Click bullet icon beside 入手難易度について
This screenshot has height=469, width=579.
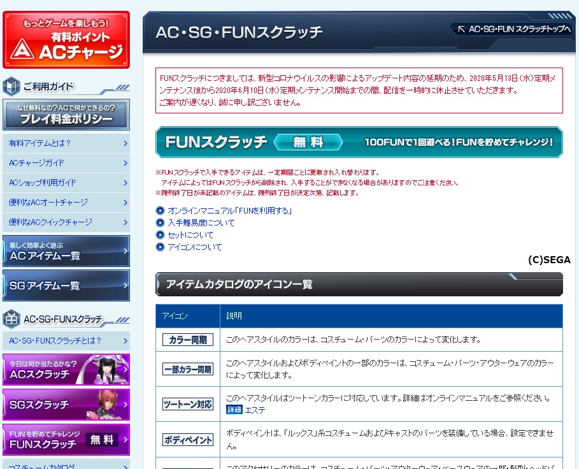click(160, 222)
